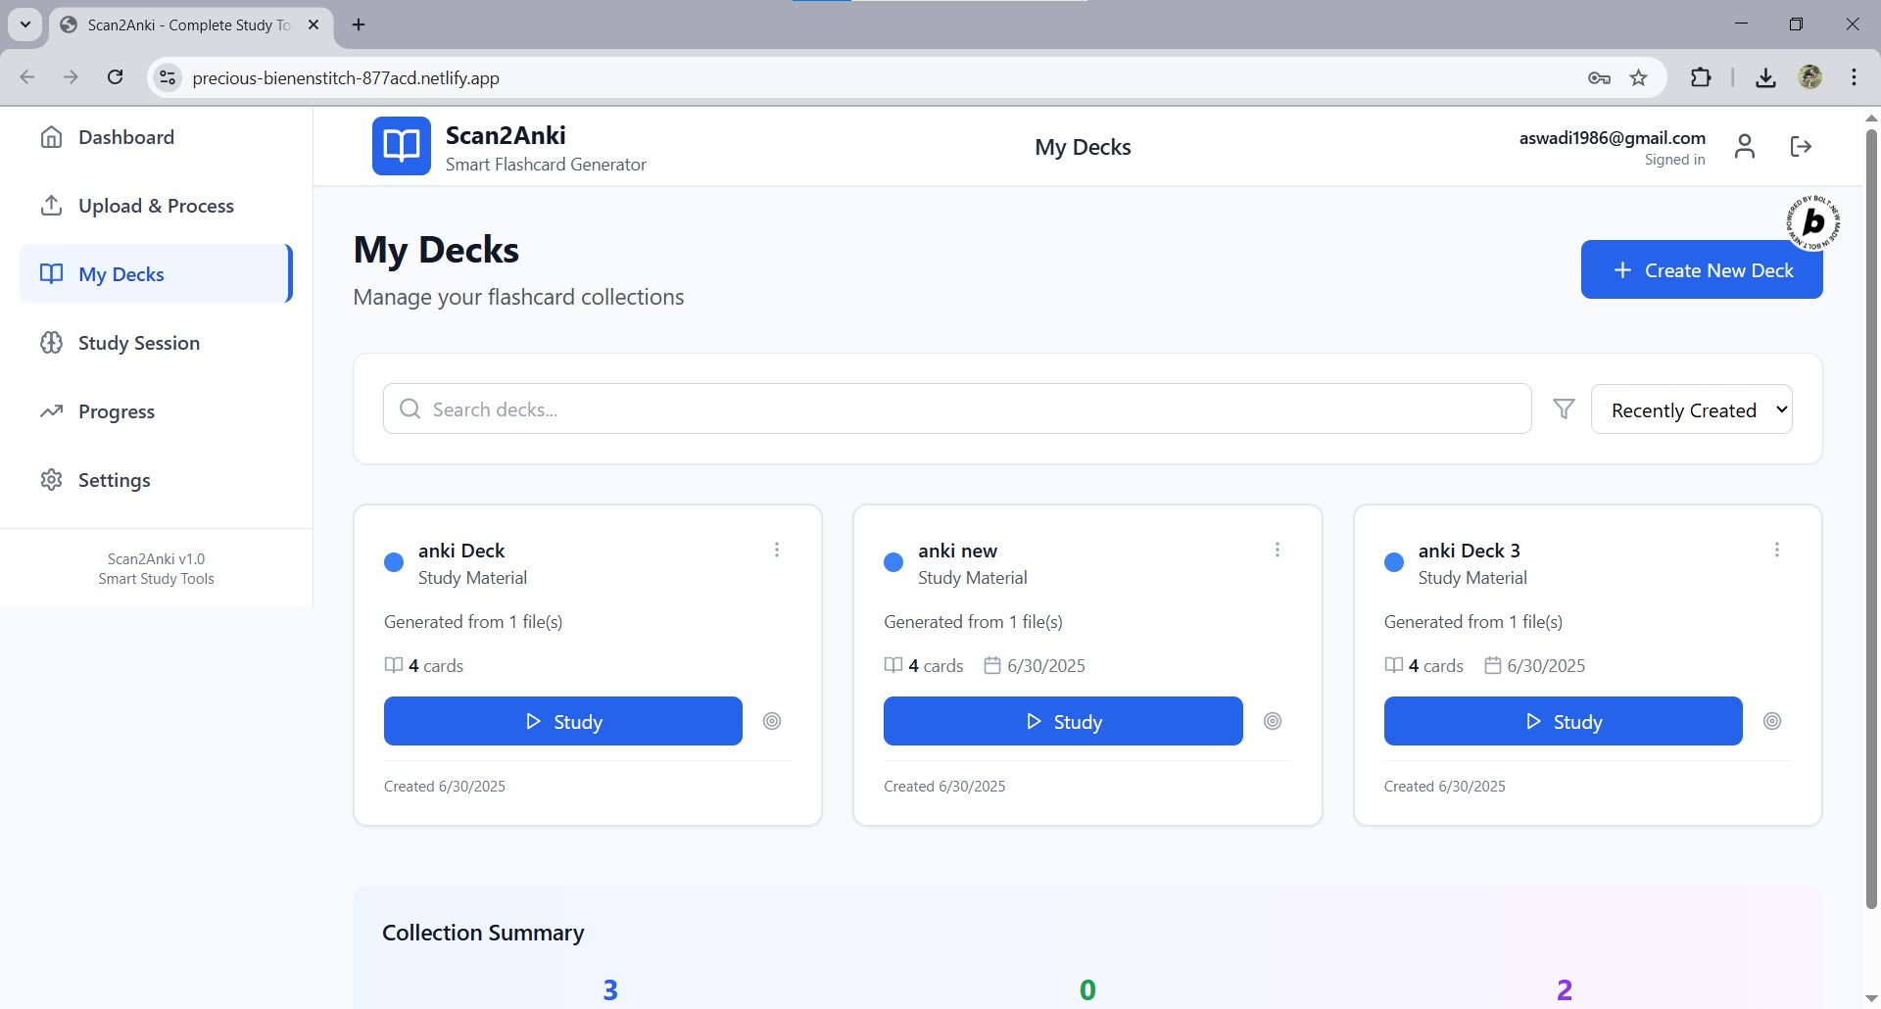The width and height of the screenshot is (1881, 1009).
Task: Click target icon beside anki Deck 3 Study
Action: tap(1772, 721)
